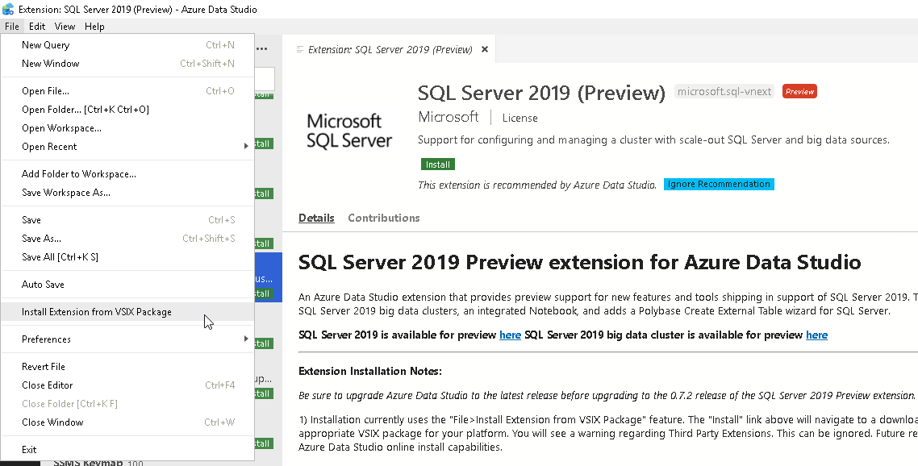Open the Help menu
The width and height of the screenshot is (918, 466).
click(94, 27)
